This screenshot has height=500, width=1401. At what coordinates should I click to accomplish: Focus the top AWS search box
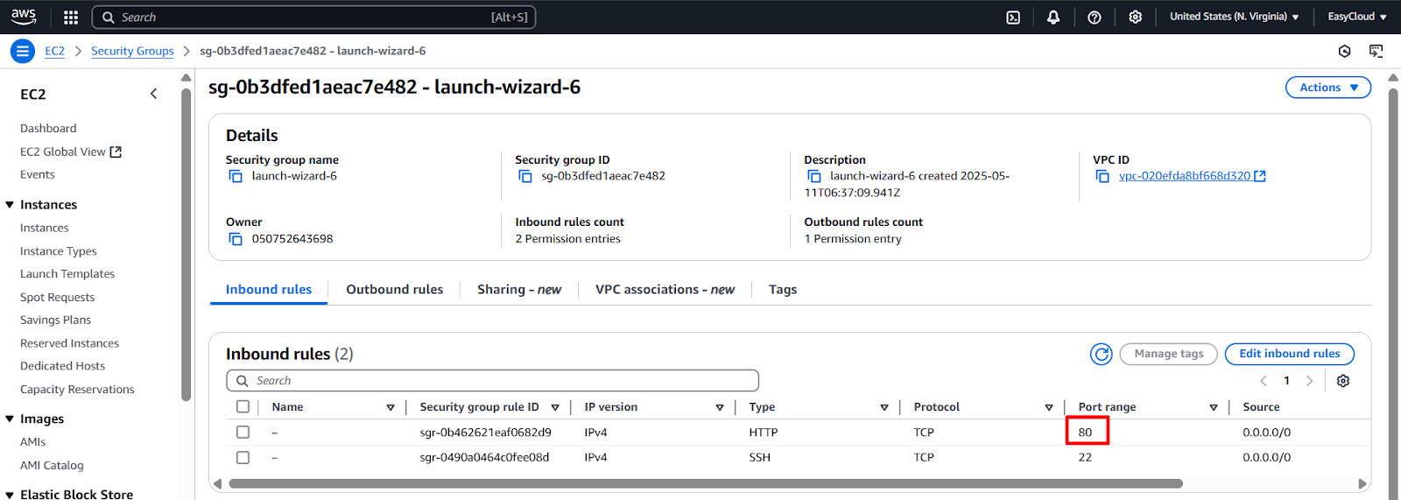[313, 18]
